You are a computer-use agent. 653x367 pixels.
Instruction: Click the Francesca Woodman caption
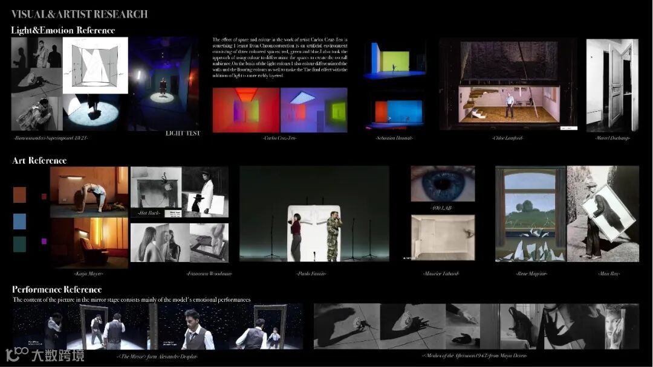pos(209,273)
